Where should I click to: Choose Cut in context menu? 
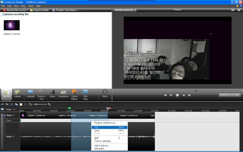pos(109,127)
